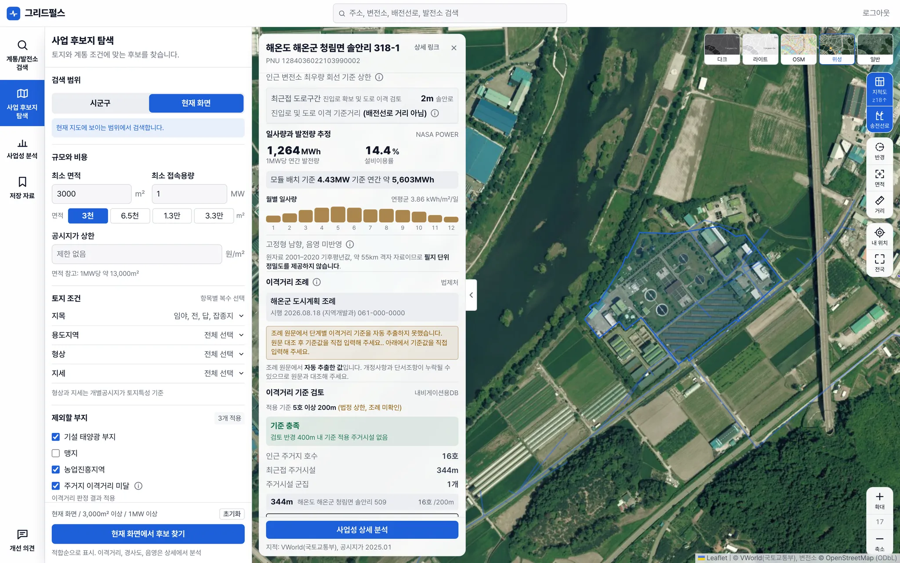Select the 6.5천 area preset

point(130,216)
